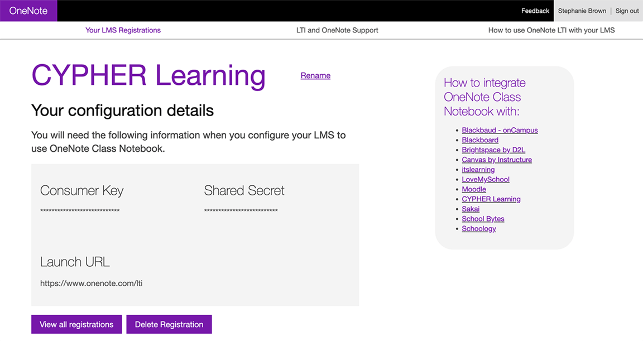Image resolution: width=643 pixels, height=341 pixels.
Task: Open the Blackbaud - onCampus guide link
Action: coord(500,131)
